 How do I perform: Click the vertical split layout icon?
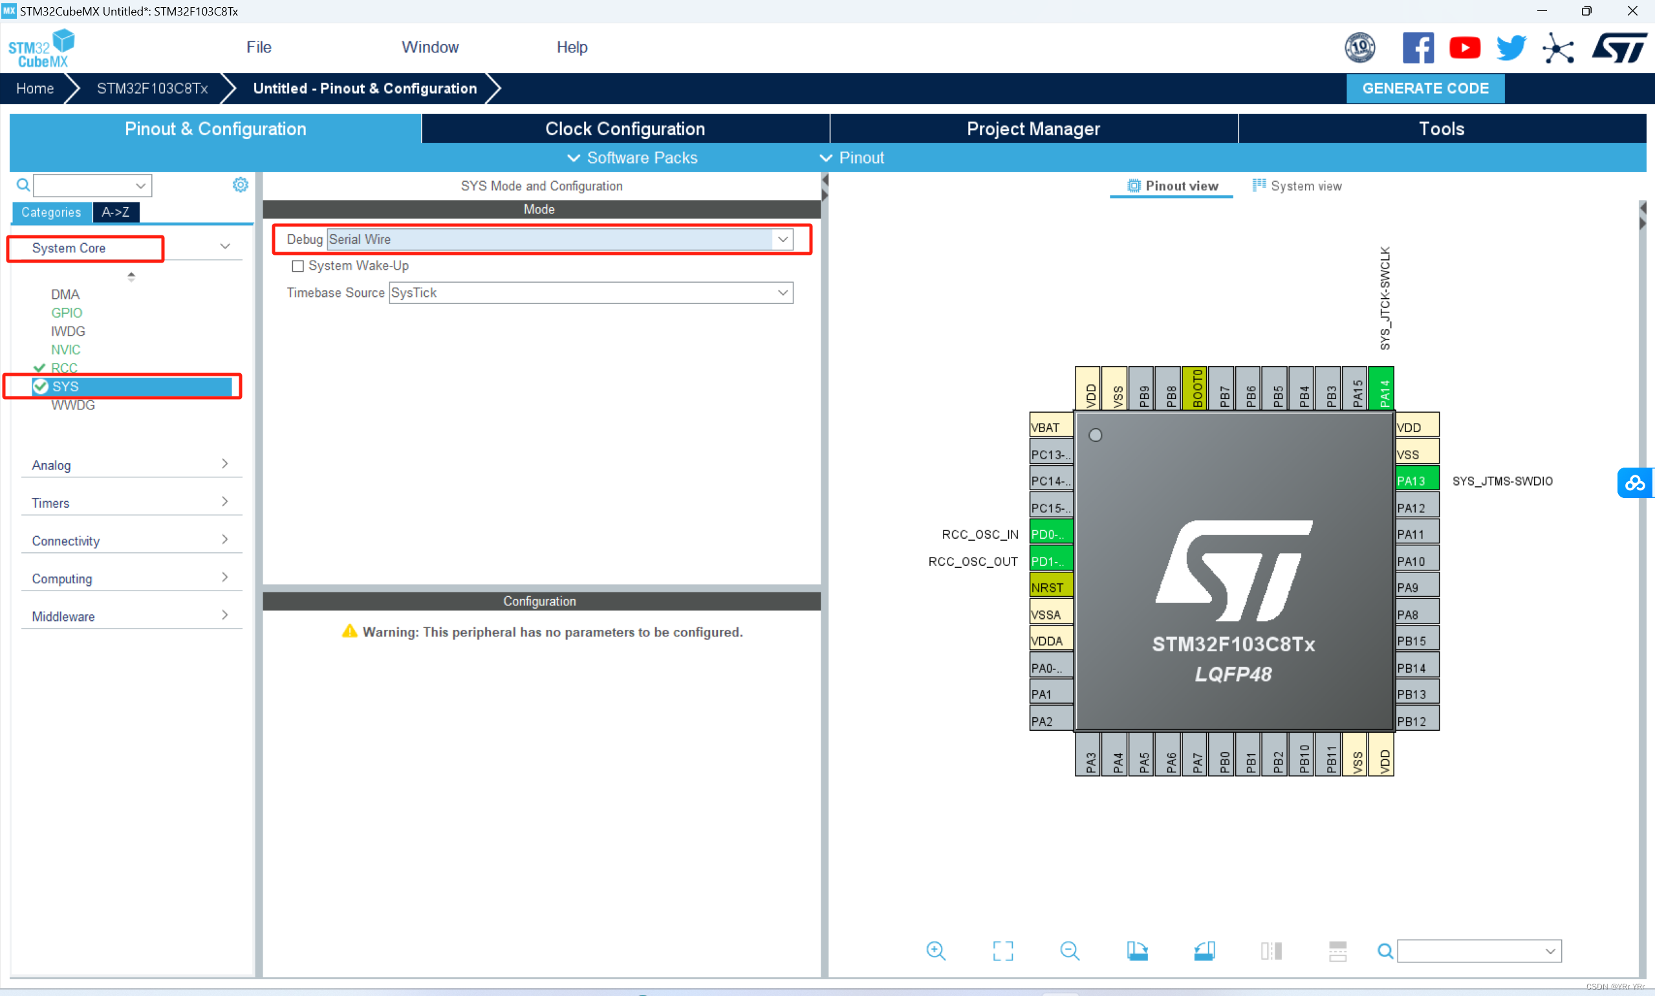coord(1337,950)
